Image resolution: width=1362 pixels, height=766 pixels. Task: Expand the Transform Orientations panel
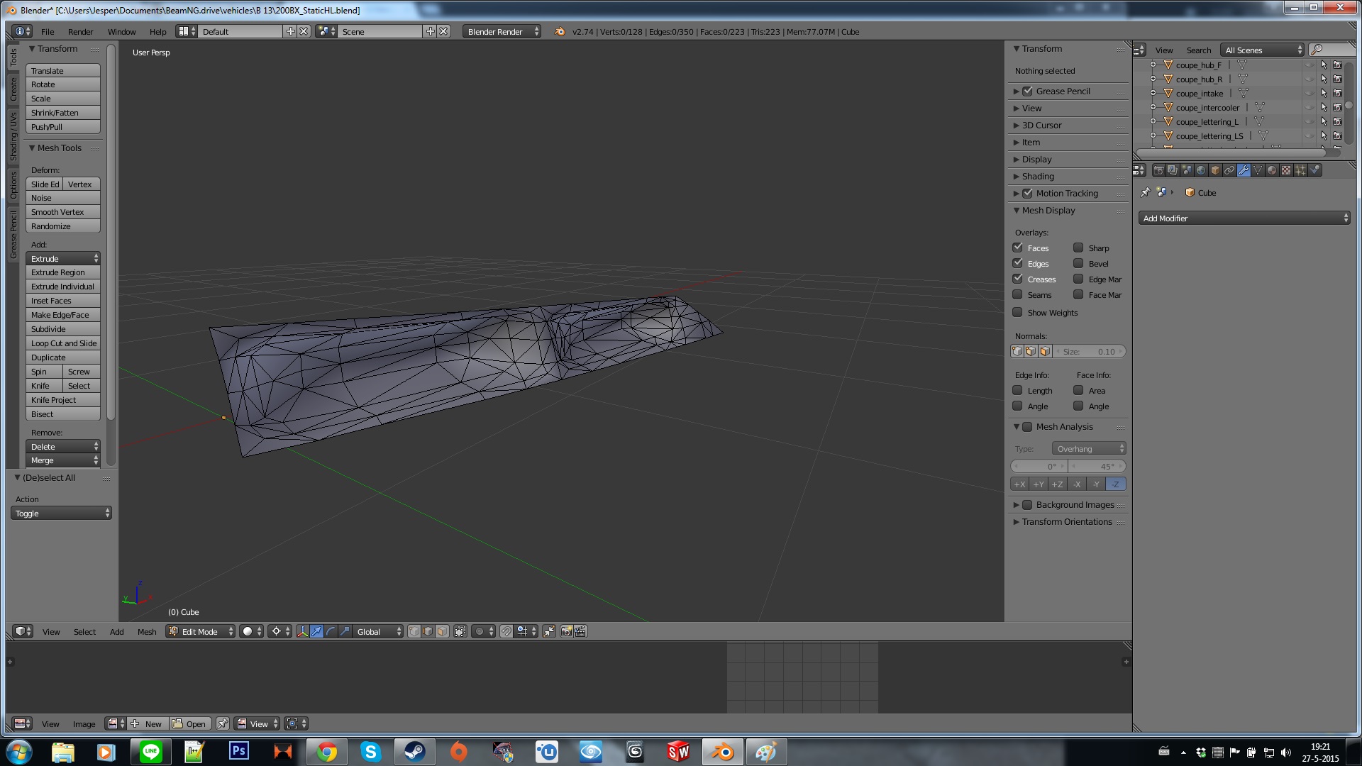pyautogui.click(x=1066, y=521)
